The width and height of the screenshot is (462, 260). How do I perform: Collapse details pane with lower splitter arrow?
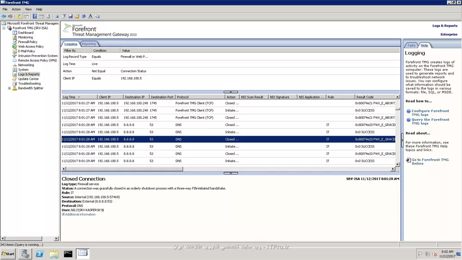tap(231, 173)
